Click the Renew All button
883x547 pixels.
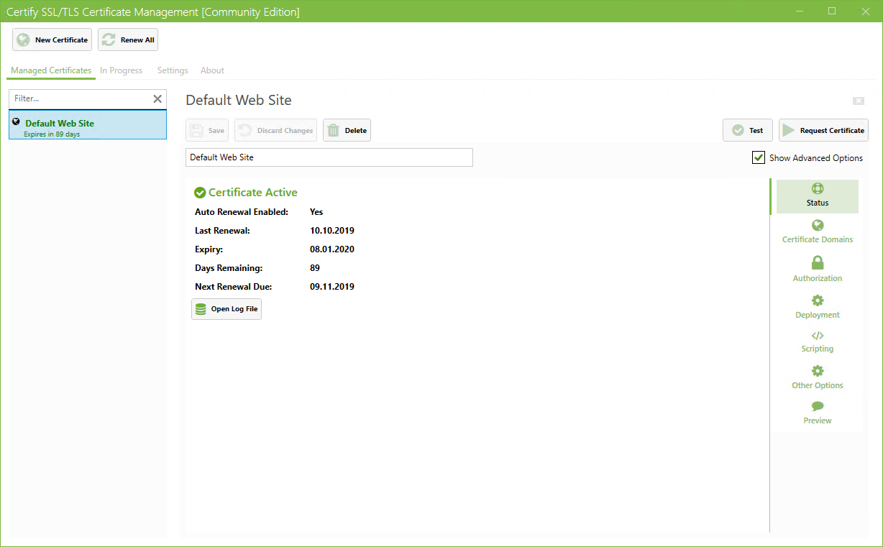(128, 40)
